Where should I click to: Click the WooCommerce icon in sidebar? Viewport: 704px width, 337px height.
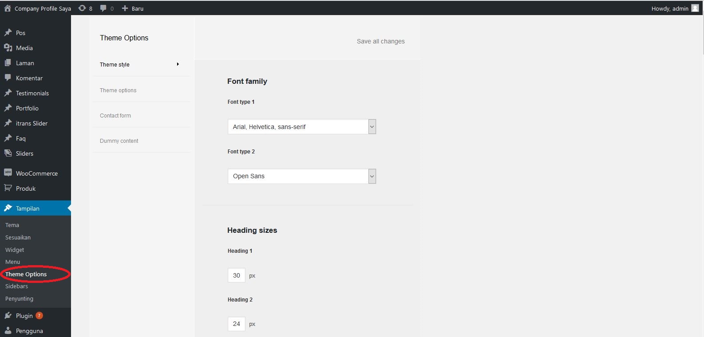(x=8, y=173)
